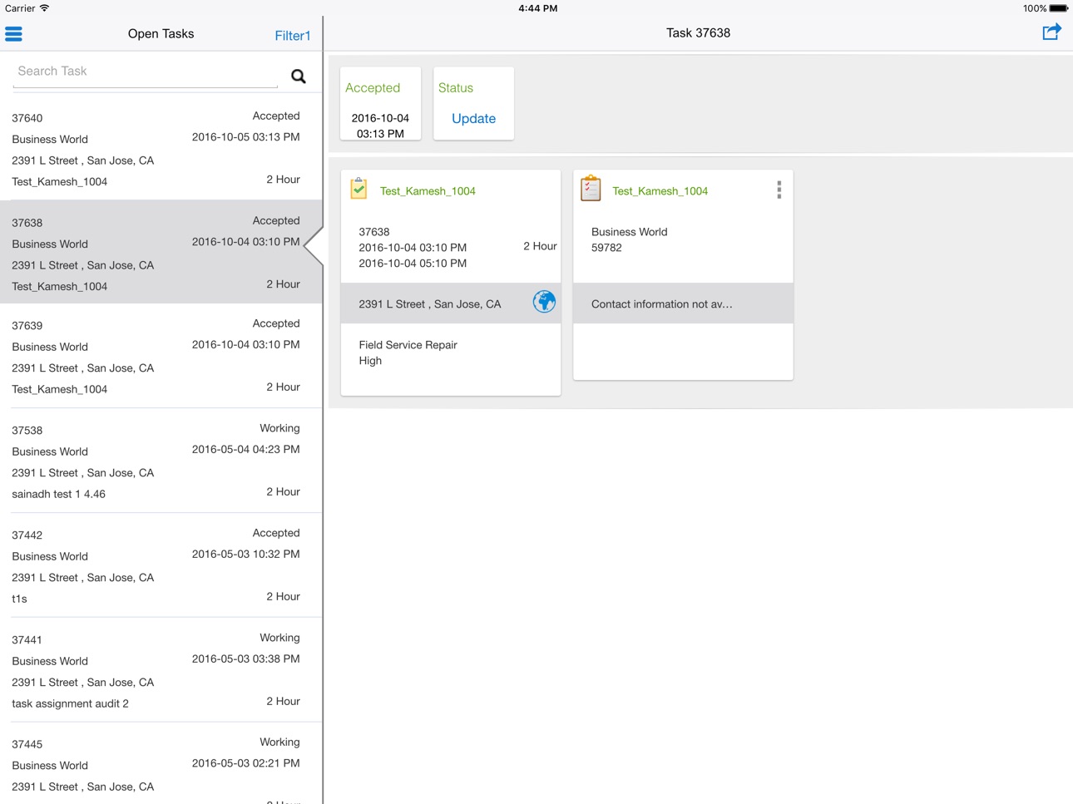Tap the search magnifier icon
Screen dimensions: 1073x804
[x=299, y=76]
